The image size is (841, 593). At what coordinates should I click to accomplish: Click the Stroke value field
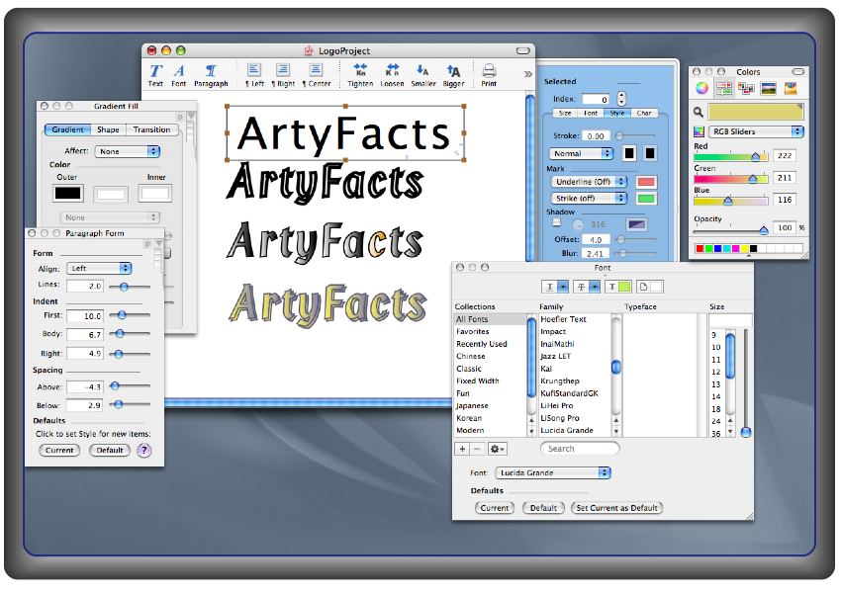[596, 136]
